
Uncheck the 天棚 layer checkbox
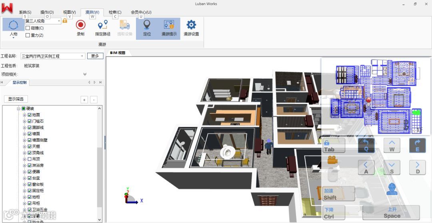tap(30, 146)
